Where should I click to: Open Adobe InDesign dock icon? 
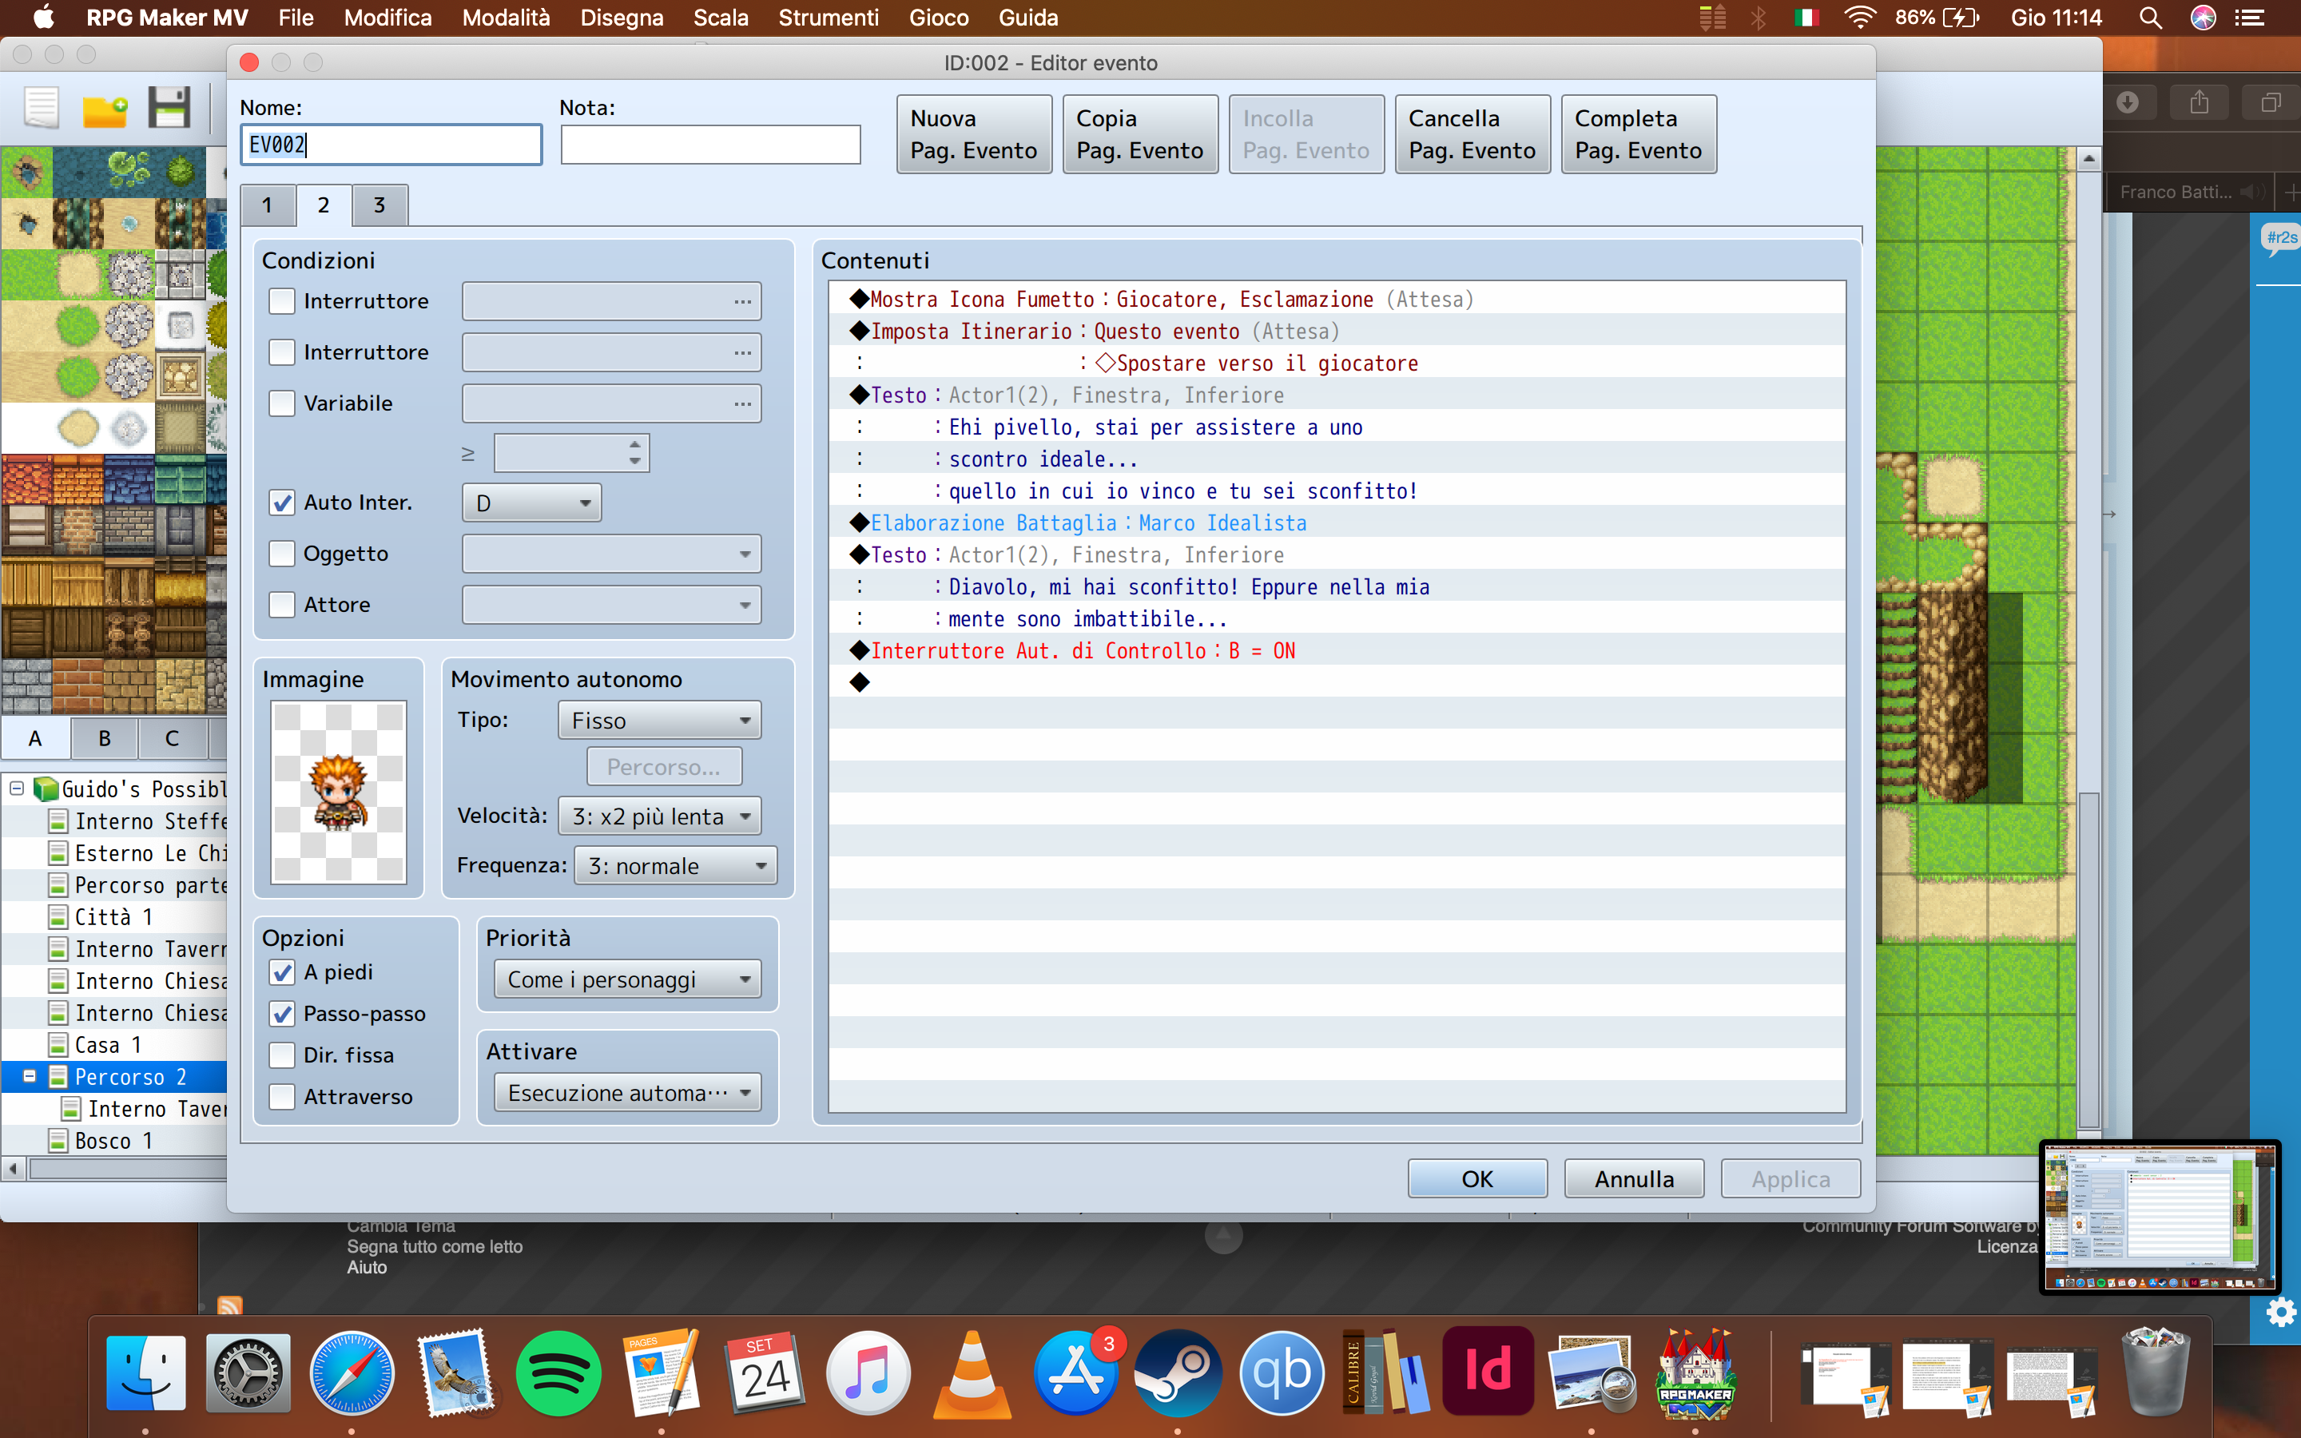click(x=1487, y=1372)
